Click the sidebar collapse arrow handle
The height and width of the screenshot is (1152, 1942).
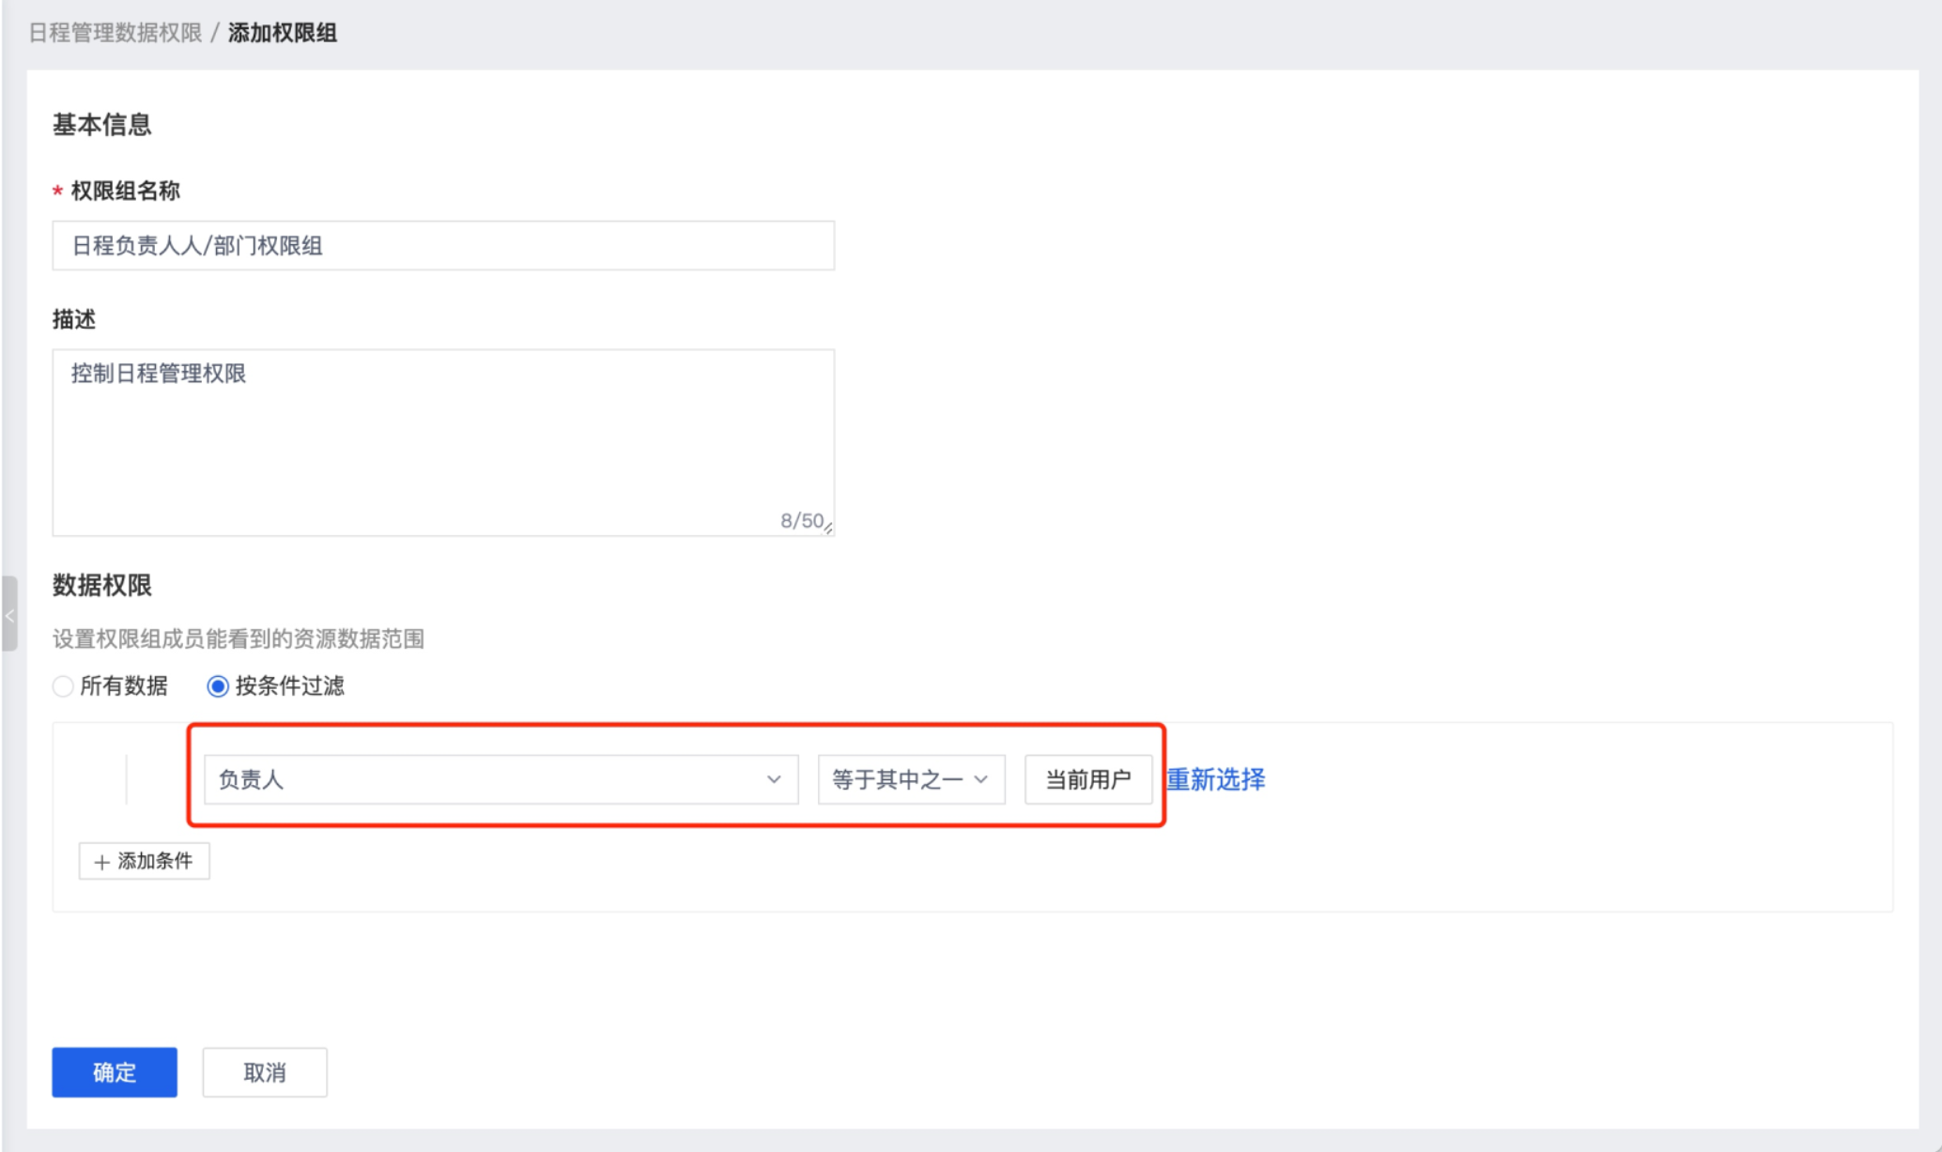coord(9,615)
